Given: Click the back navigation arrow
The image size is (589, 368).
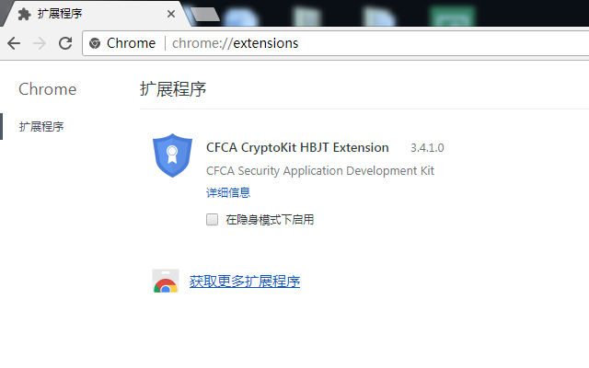Looking at the screenshot, I should (x=14, y=43).
